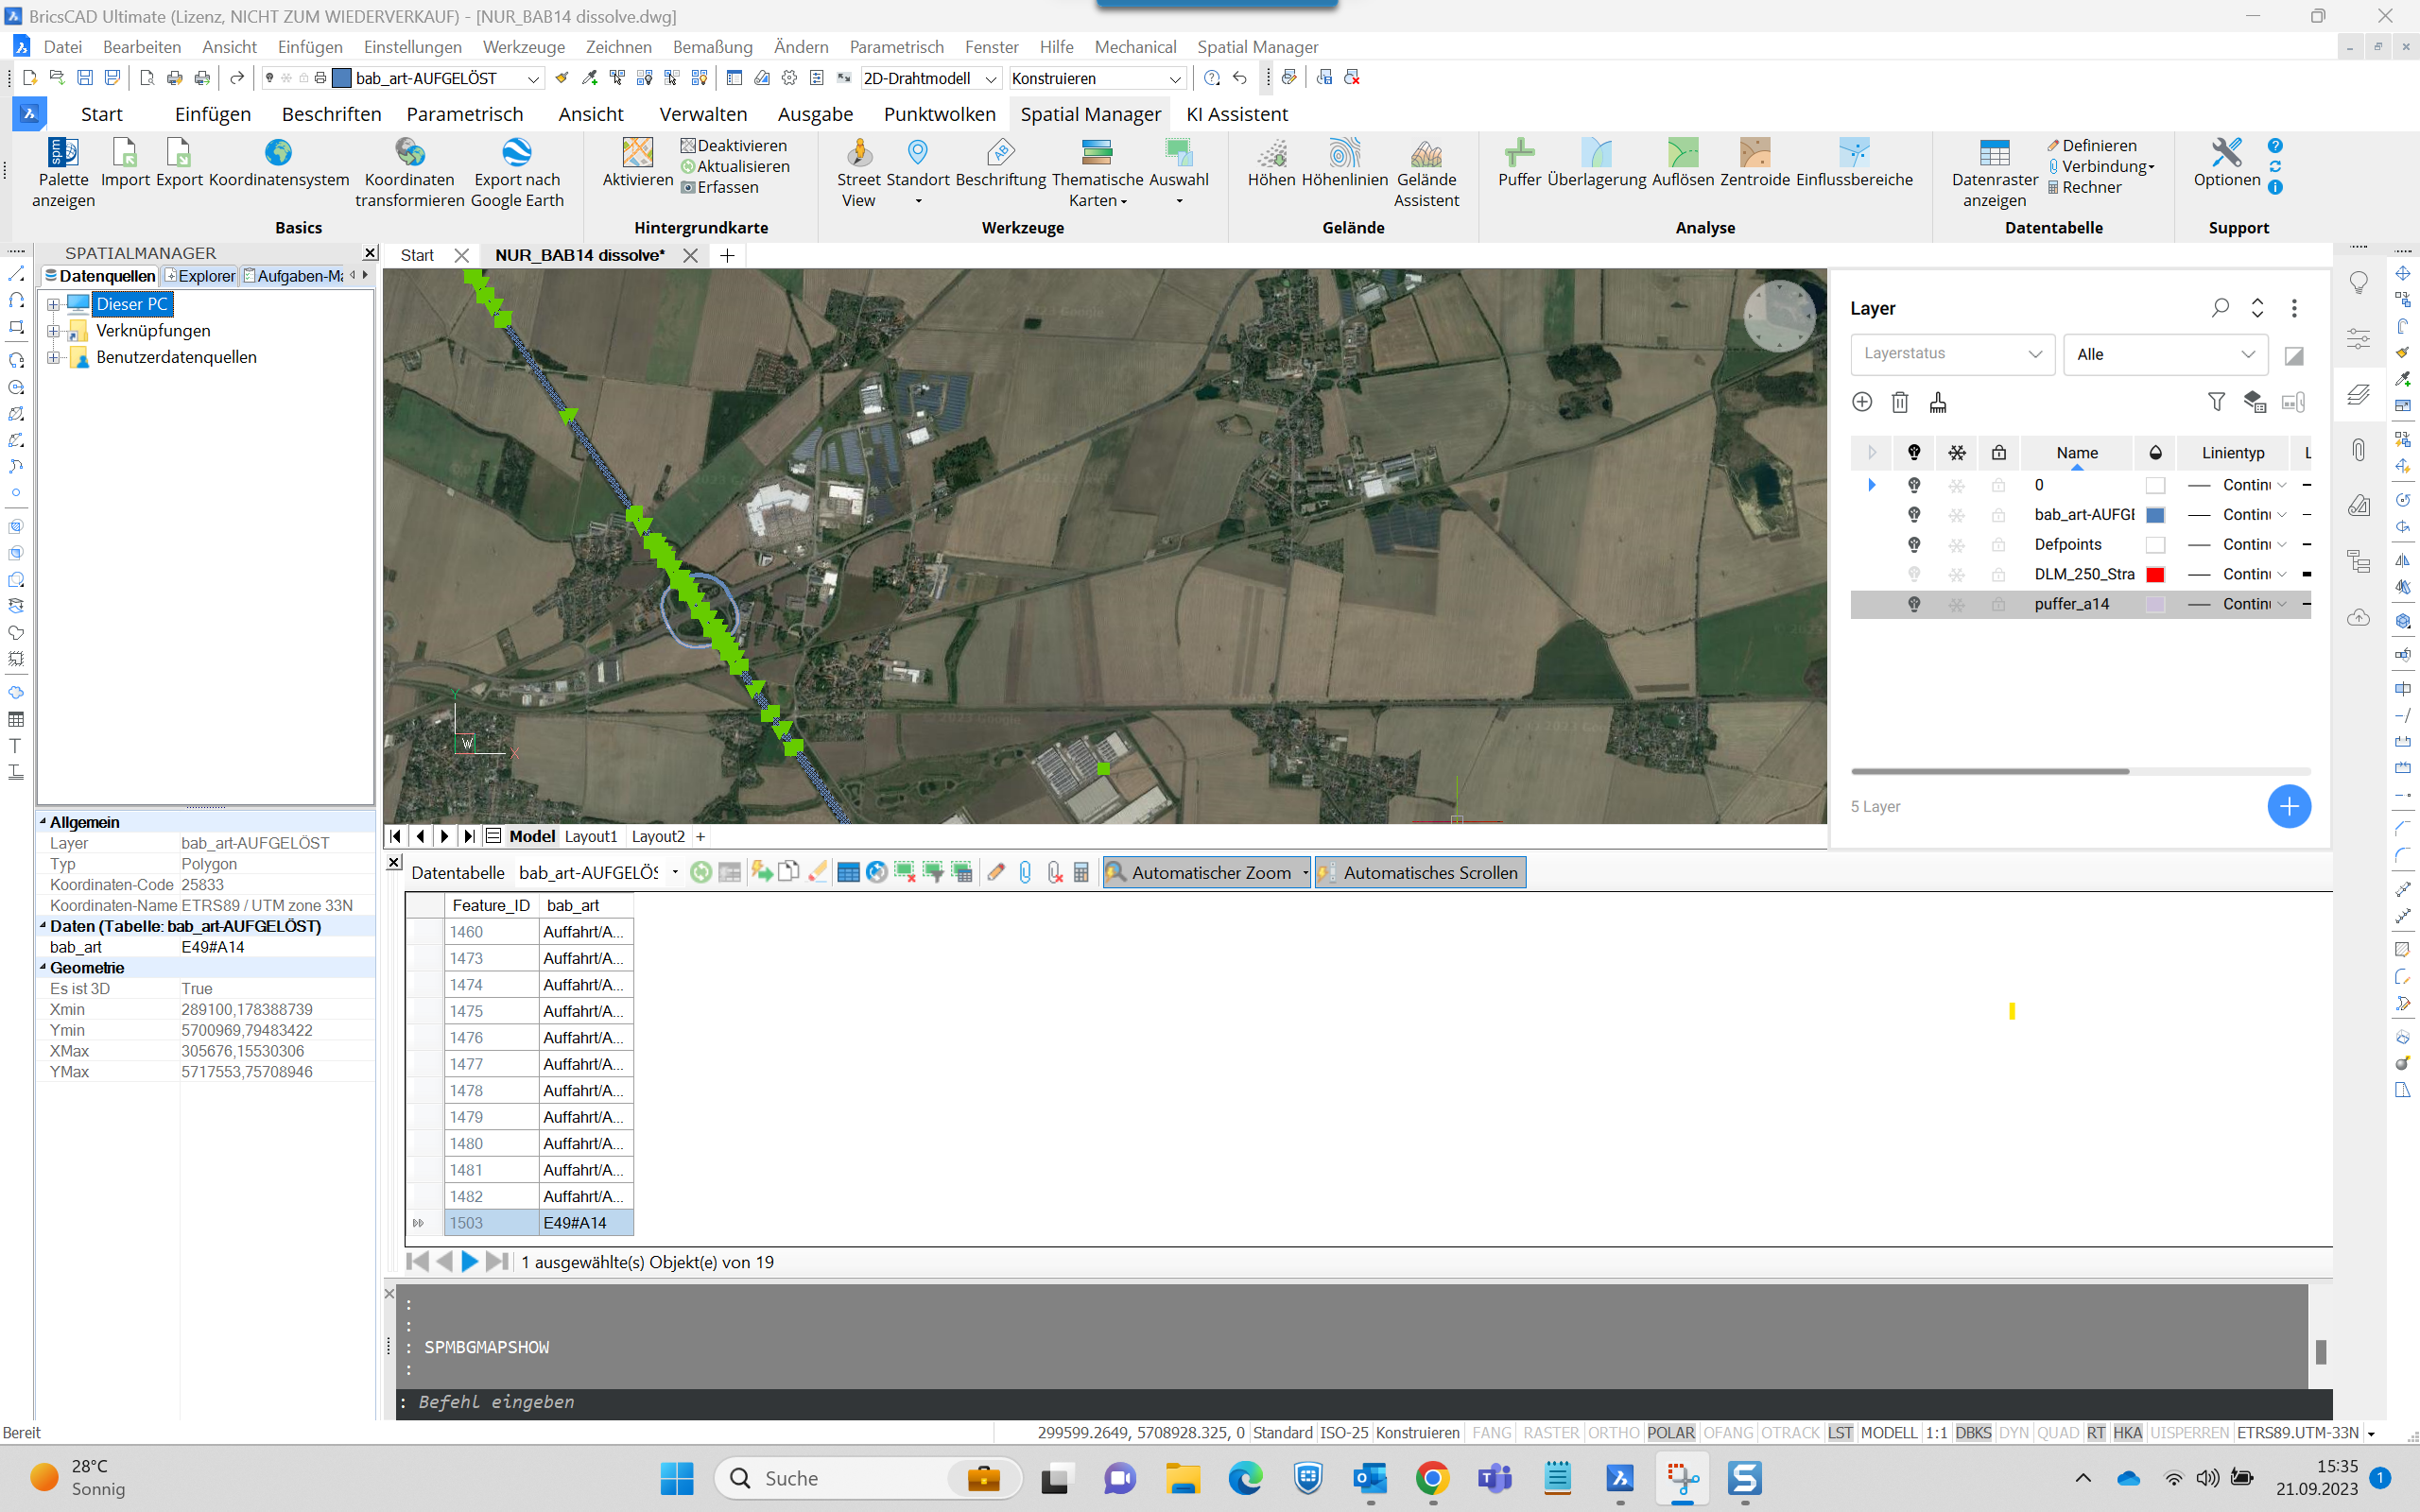The image size is (2420, 1512).
Task: Click the Automatischer Zoom button
Action: [1199, 872]
